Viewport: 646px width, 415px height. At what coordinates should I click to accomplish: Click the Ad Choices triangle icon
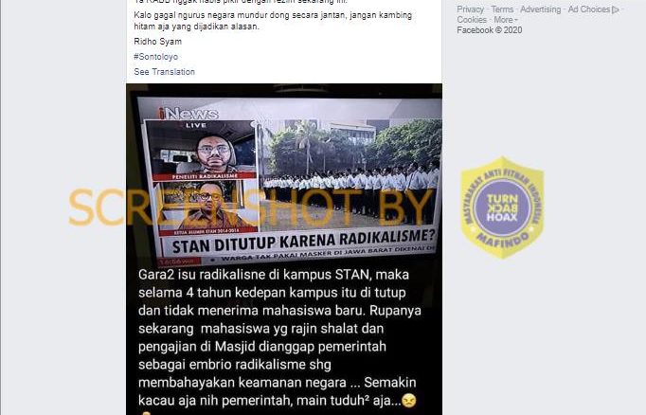tap(616, 9)
